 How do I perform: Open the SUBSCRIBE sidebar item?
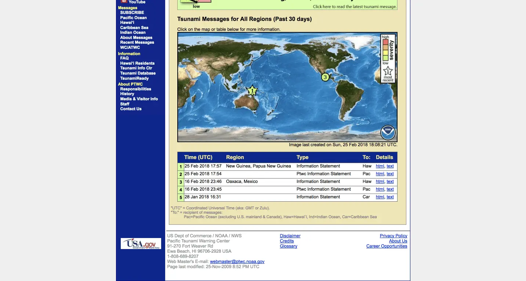(x=132, y=12)
